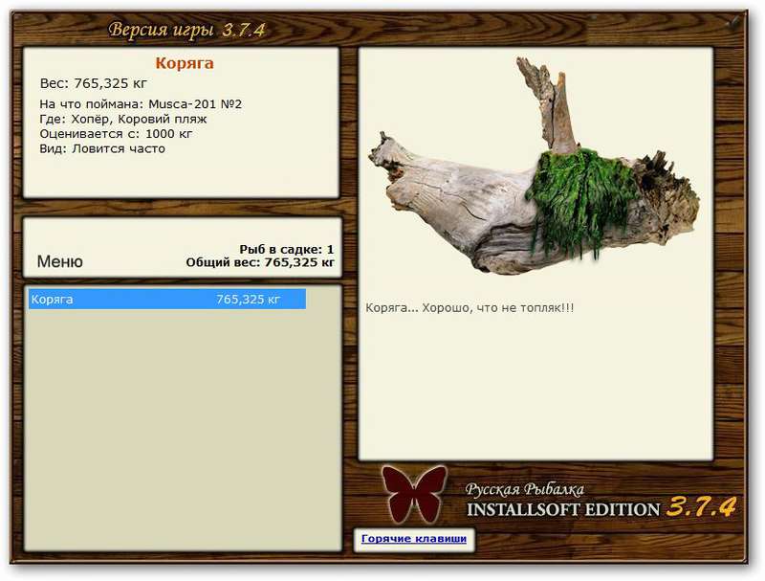
Task: Click the Оценивается с: 1000 кг line
Action: pos(116,134)
